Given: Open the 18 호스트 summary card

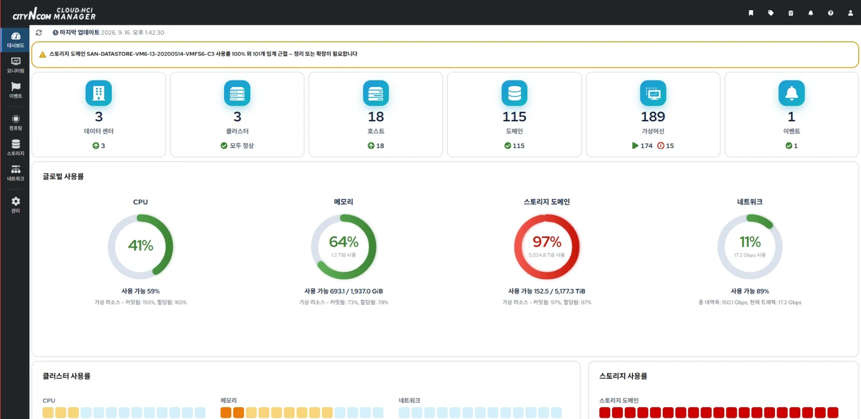Looking at the screenshot, I should pos(376,114).
